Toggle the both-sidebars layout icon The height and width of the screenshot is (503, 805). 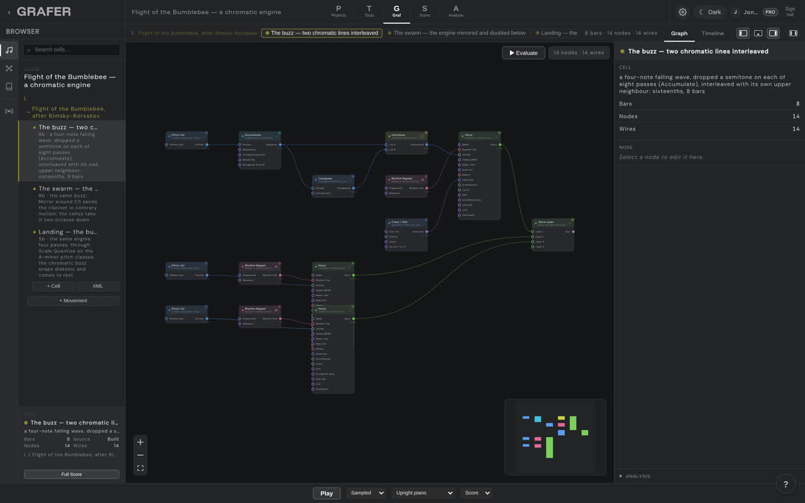(793, 33)
